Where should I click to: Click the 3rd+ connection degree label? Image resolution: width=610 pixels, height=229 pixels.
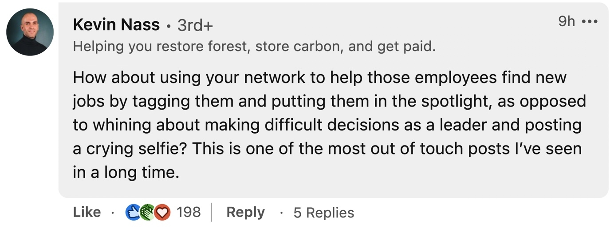[195, 26]
